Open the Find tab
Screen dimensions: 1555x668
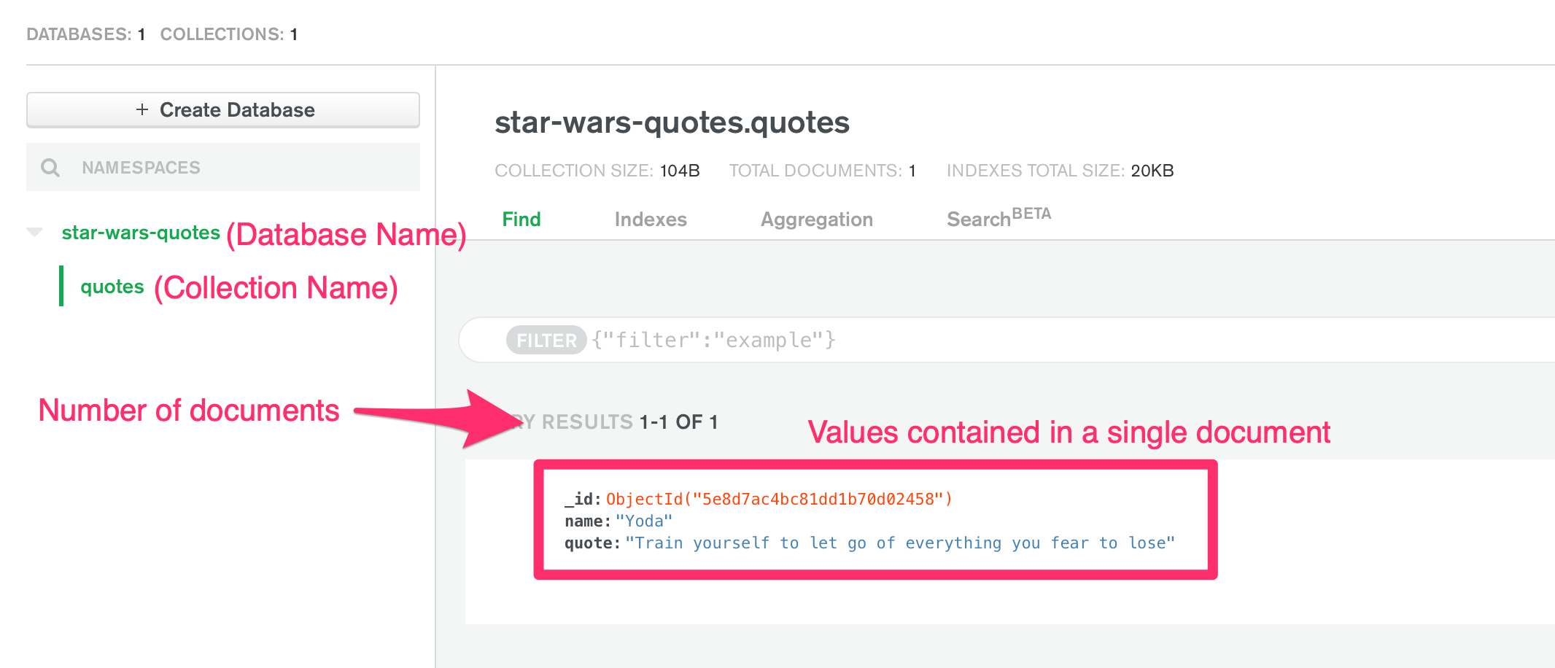pyautogui.click(x=520, y=219)
